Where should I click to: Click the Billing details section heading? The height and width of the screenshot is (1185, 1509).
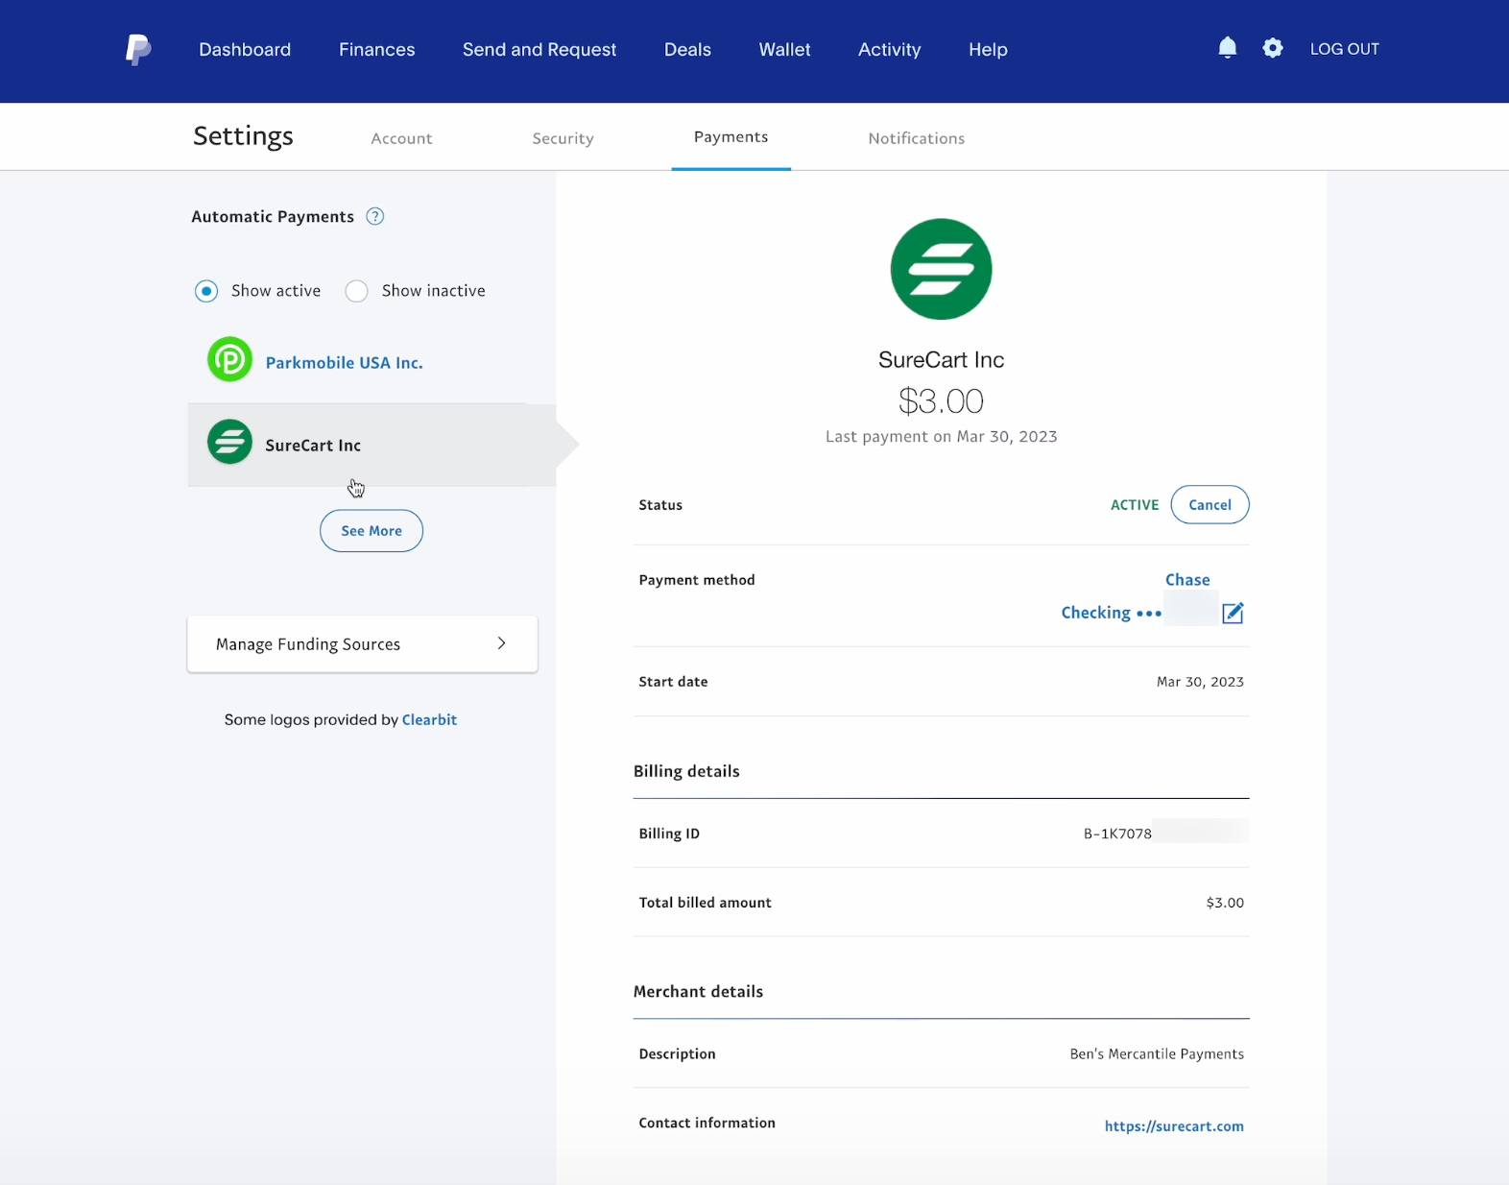pyautogui.click(x=686, y=771)
